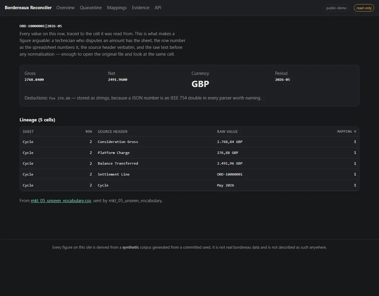Viewport: 379px width, 296px height.
Task: Click the raw value 276,88 GBP
Action: coord(228,153)
